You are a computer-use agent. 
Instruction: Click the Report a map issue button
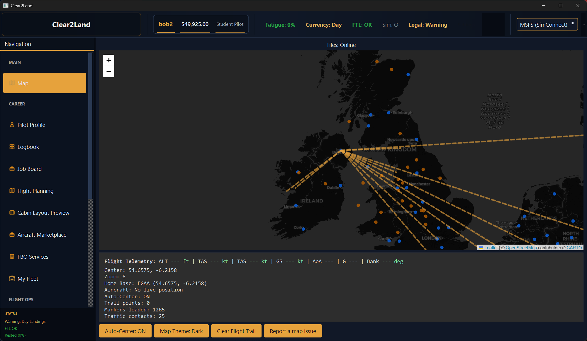(293, 331)
